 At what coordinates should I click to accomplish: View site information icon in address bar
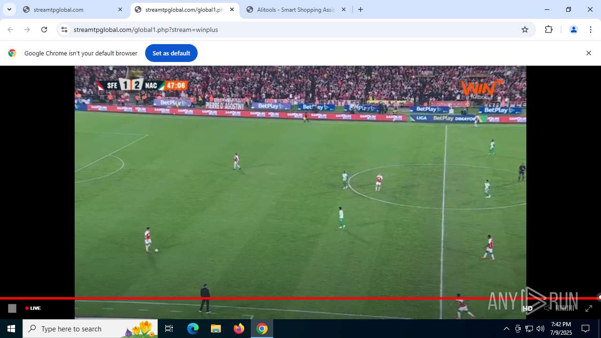click(x=64, y=30)
